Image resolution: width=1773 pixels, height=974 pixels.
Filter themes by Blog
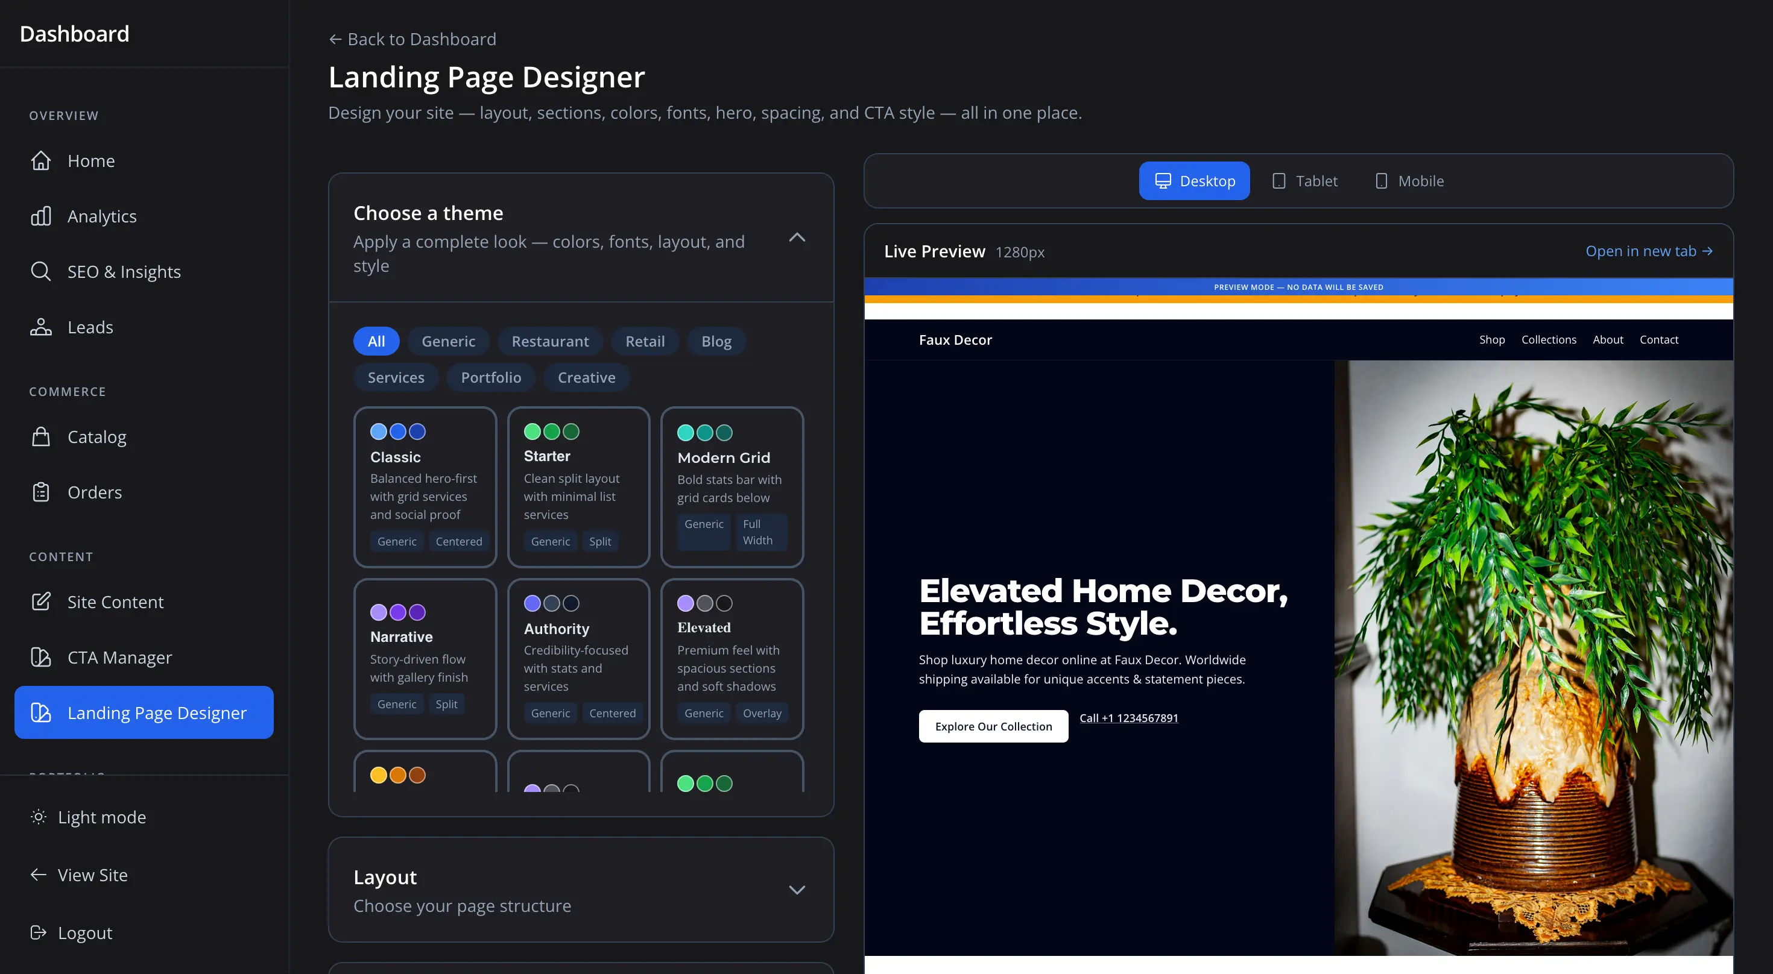pyautogui.click(x=716, y=341)
